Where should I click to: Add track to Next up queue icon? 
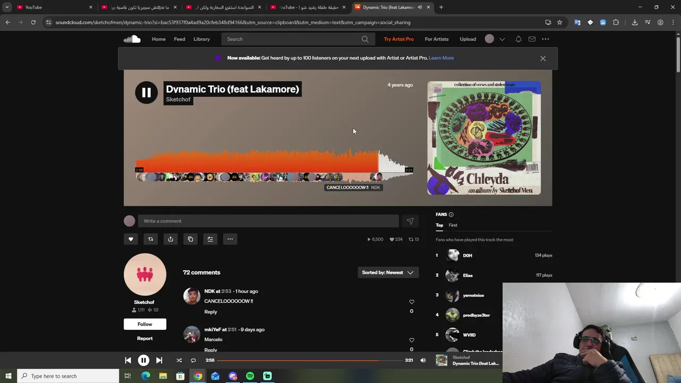pyautogui.click(x=210, y=239)
